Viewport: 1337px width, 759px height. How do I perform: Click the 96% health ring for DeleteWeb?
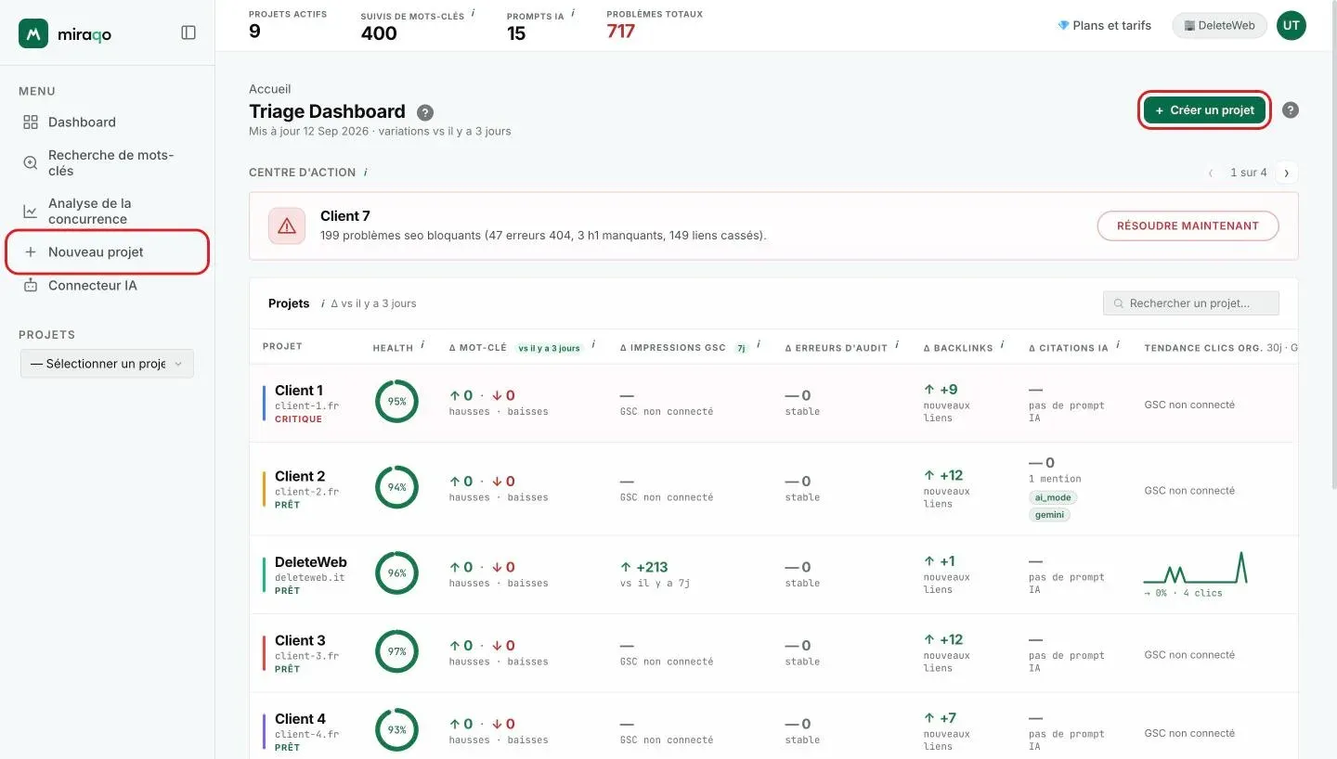[x=396, y=573]
